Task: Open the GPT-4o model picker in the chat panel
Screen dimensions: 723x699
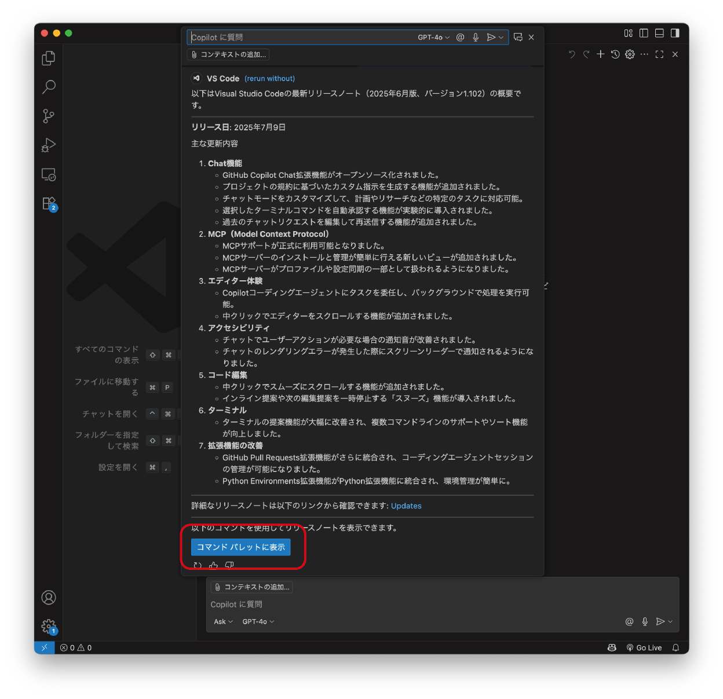Action: (258, 621)
